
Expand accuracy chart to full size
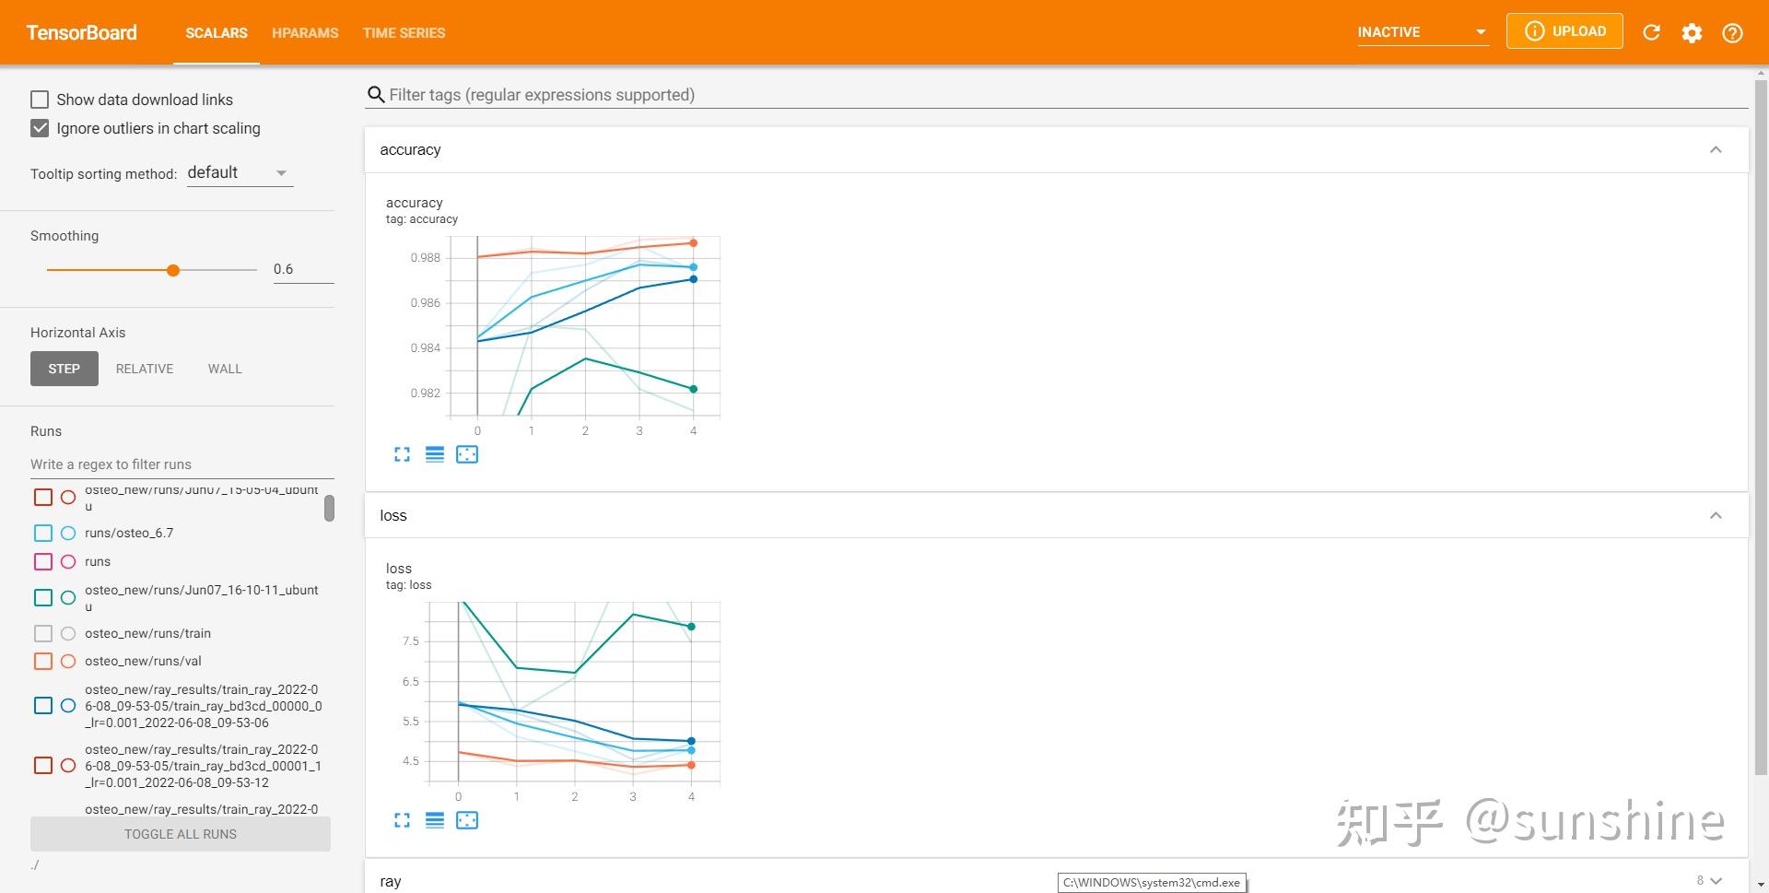(x=402, y=454)
